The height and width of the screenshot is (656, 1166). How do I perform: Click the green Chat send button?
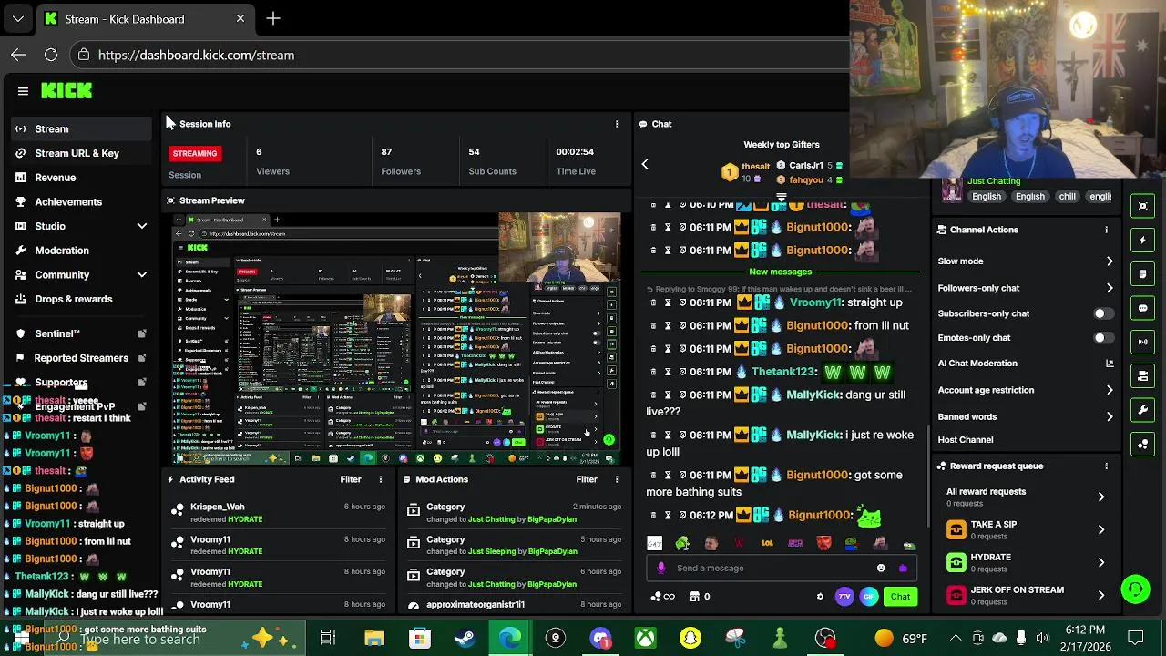point(900,597)
